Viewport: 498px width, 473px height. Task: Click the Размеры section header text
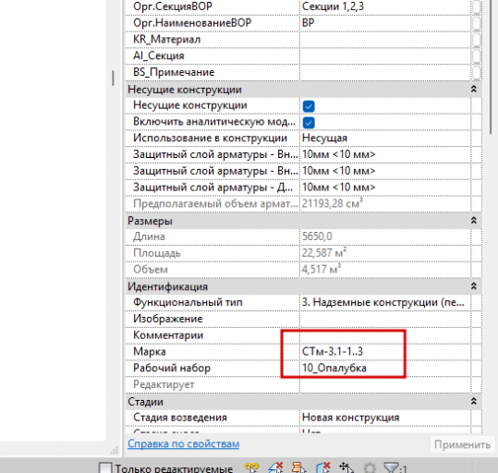(x=150, y=221)
